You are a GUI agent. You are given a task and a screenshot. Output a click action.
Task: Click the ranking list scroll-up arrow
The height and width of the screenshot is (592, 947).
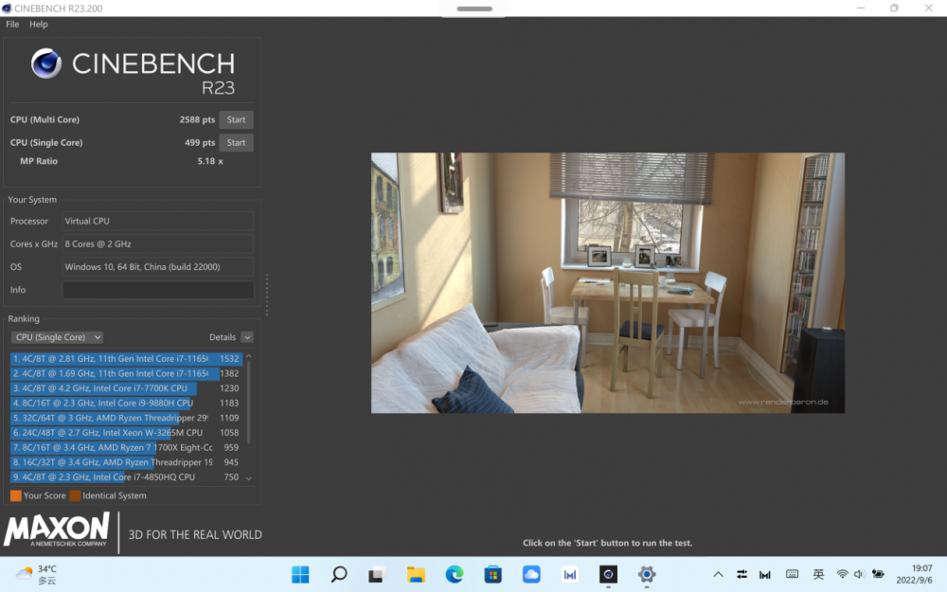248,357
